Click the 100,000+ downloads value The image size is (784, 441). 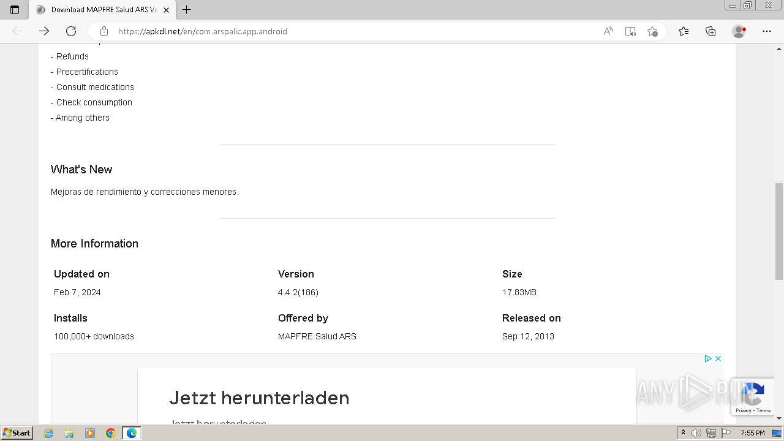[94, 336]
